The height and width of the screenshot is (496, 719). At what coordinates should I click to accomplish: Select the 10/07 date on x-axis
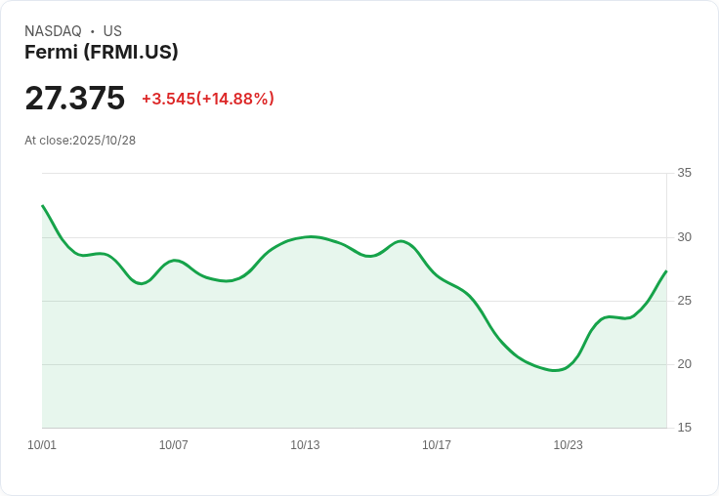click(174, 445)
